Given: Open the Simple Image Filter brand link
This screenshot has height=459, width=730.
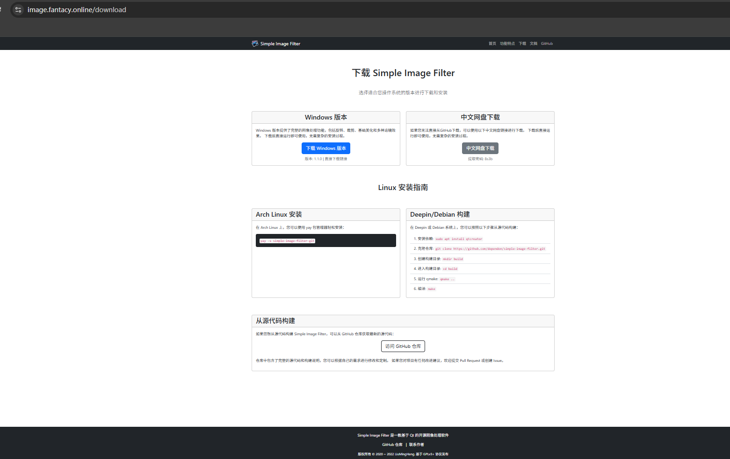Looking at the screenshot, I should 276,43.
